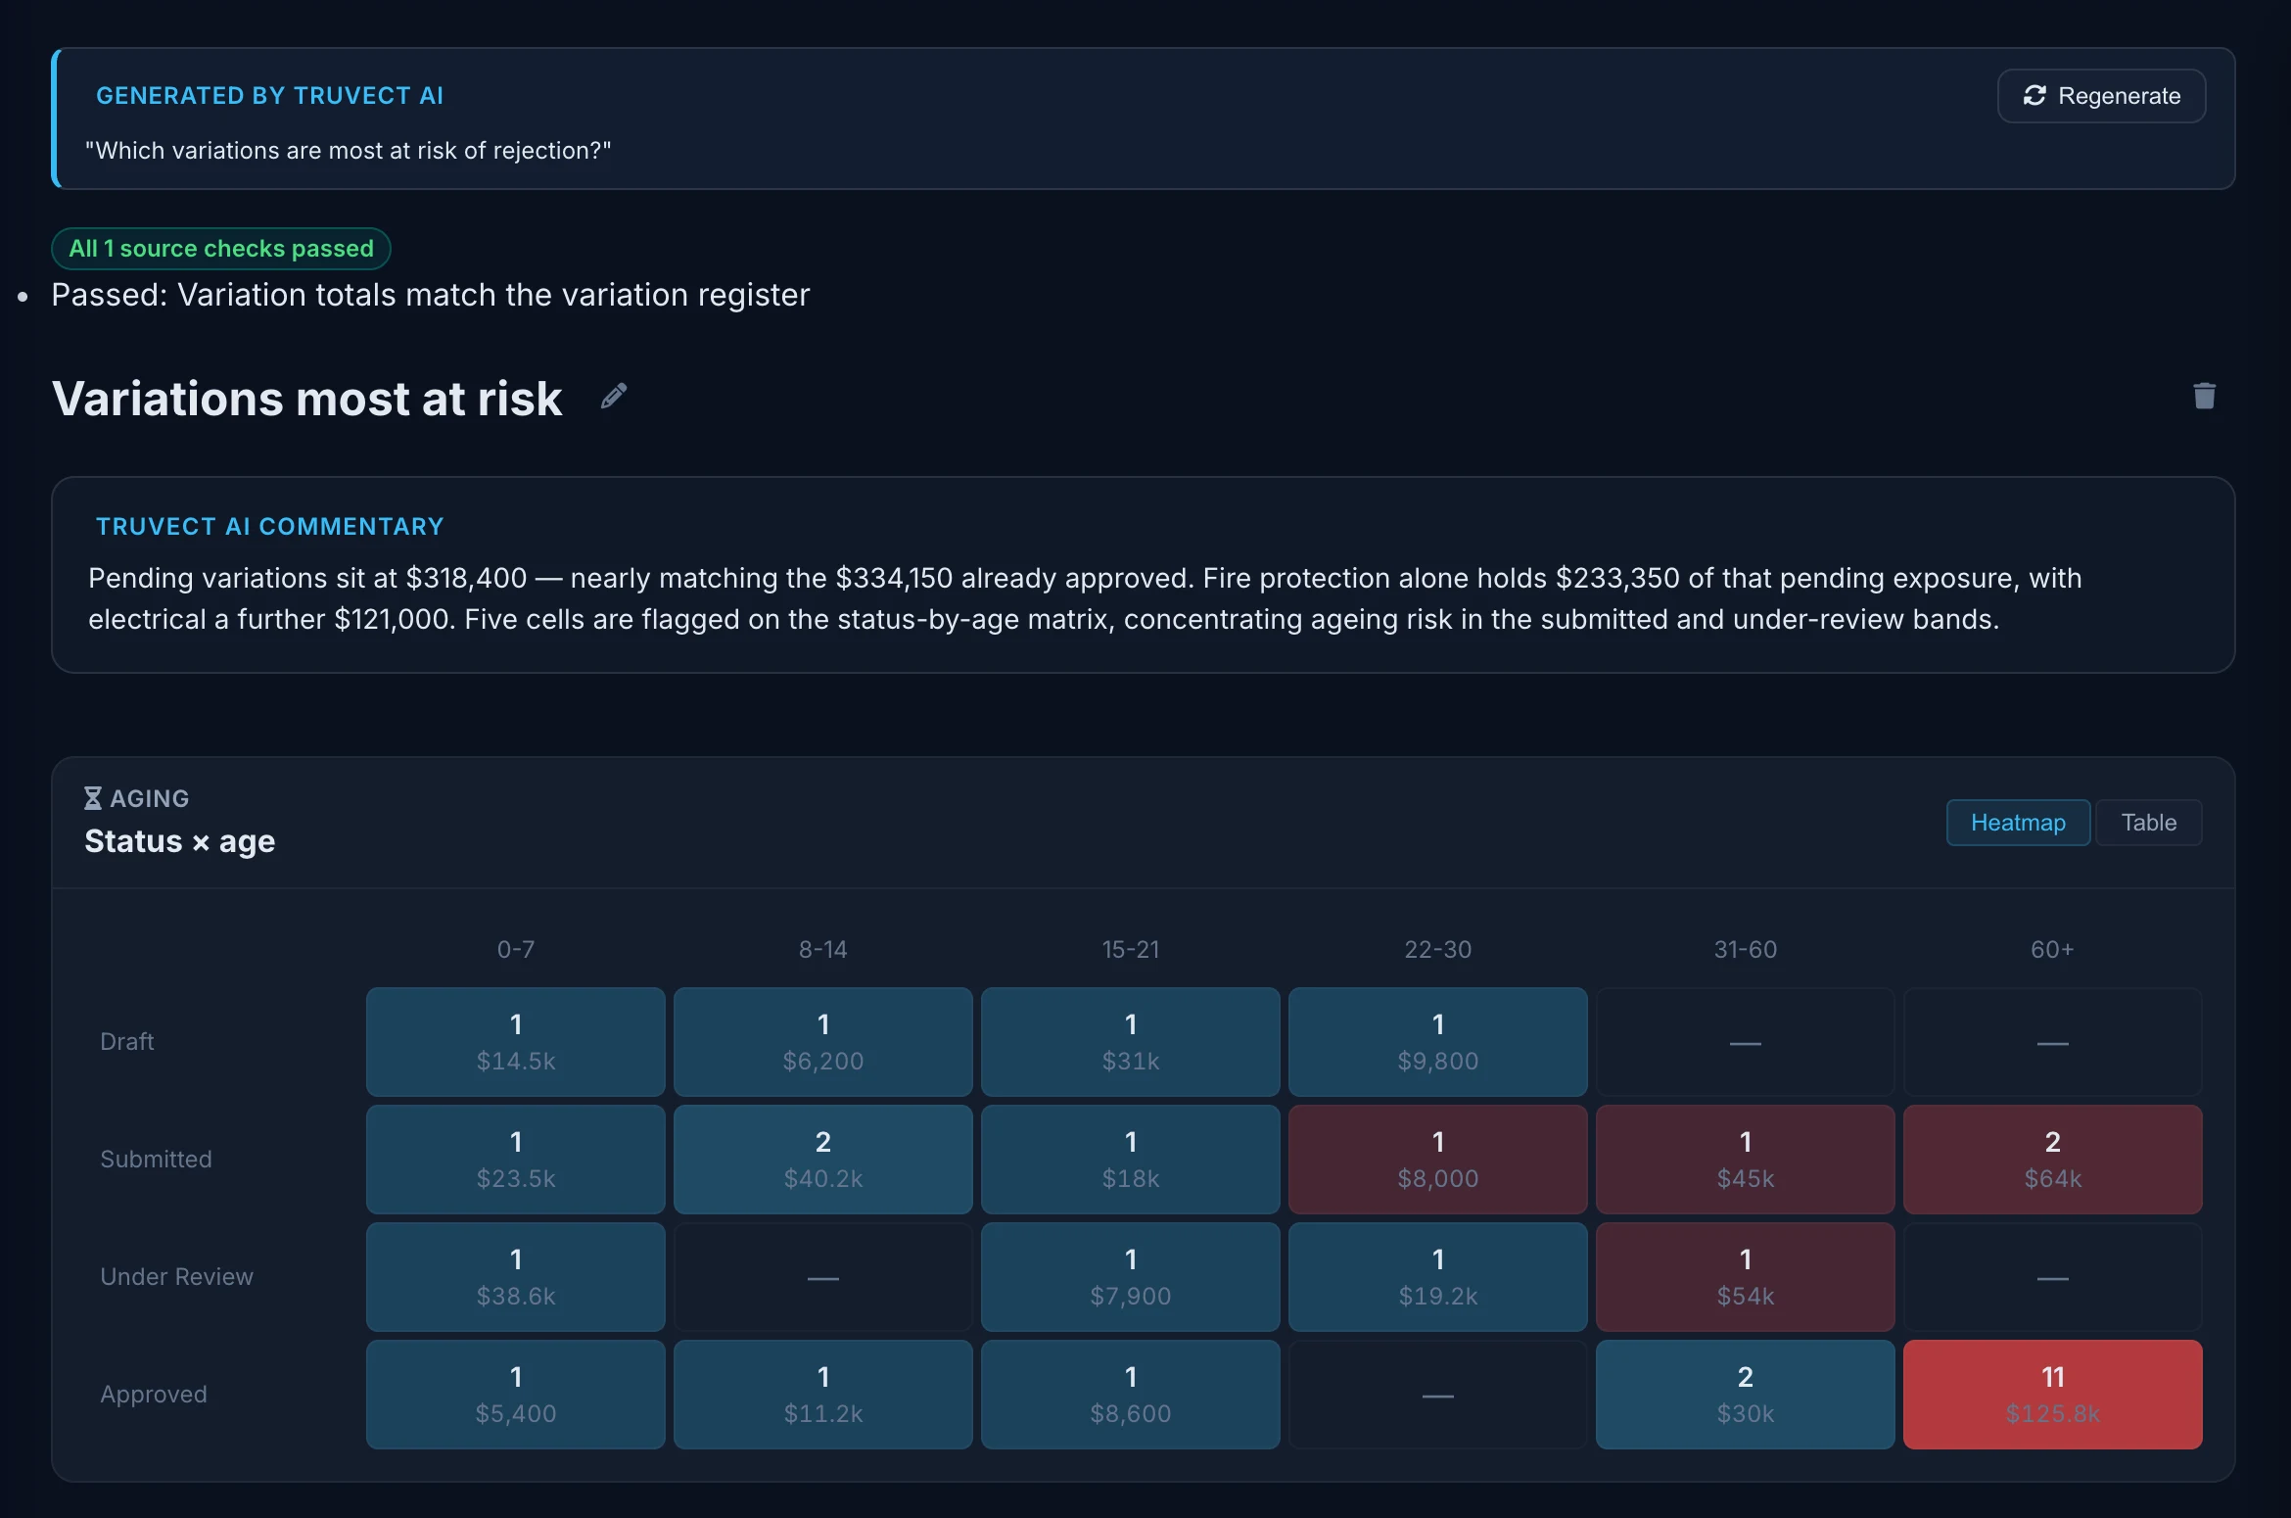
Task: Delete the Variations most at risk section
Action: [2204, 396]
